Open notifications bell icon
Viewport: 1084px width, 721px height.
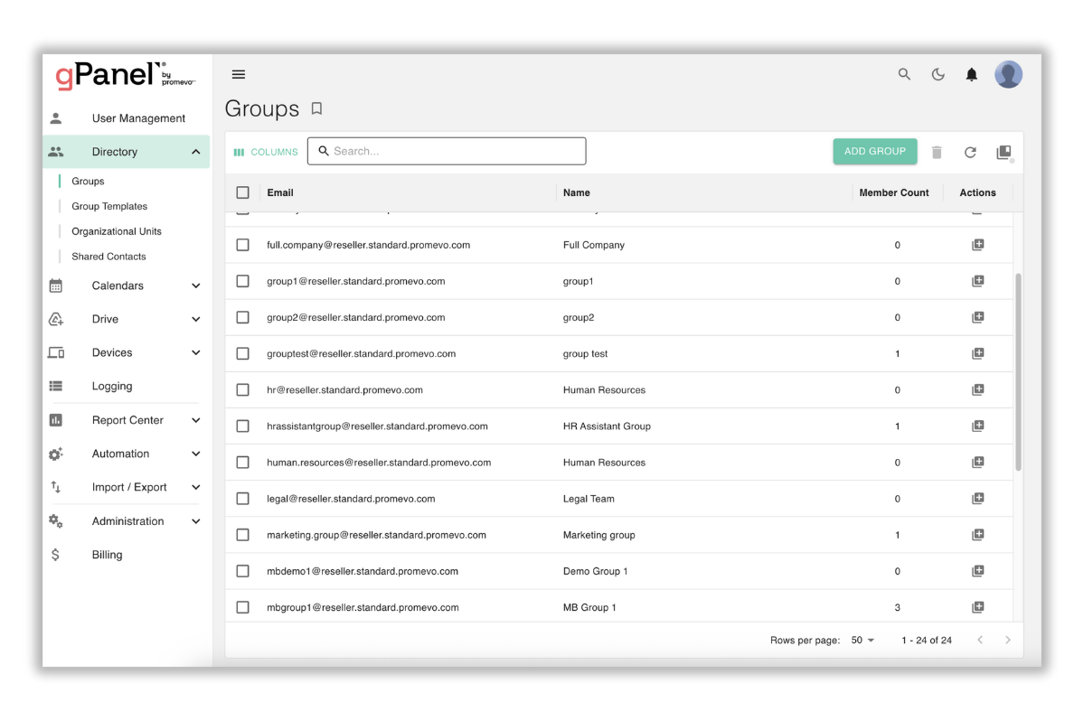click(971, 74)
